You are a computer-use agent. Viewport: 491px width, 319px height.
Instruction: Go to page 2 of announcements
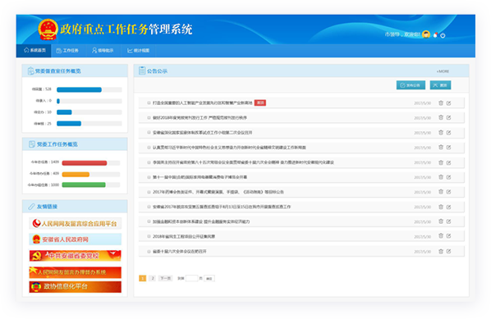pyautogui.click(x=153, y=278)
